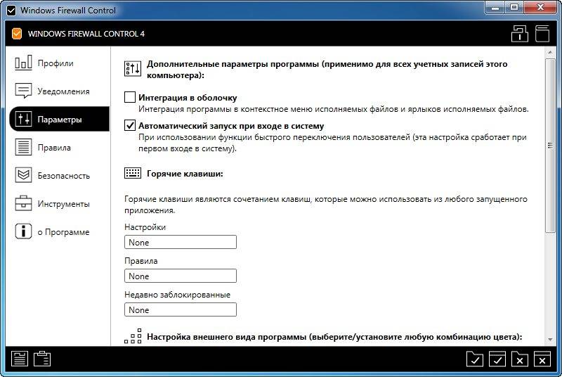Click the WINDOWS FIREWALL CONTROL 4 title
The image size is (562, 377).
(86, 34)
